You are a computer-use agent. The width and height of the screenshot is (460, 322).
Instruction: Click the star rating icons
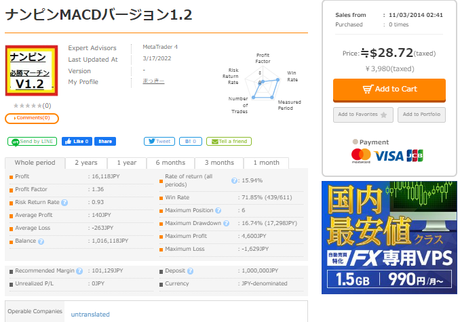(28, 106)
